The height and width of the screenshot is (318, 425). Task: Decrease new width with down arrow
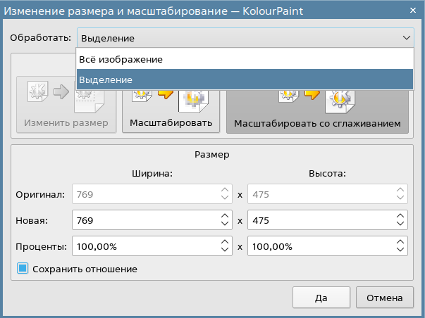point(225,225)
